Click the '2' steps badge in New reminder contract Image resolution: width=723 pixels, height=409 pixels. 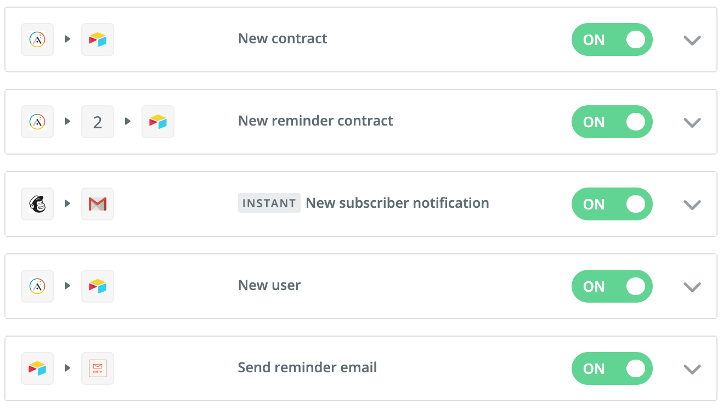pyautogui.click(x=98, y=122)
